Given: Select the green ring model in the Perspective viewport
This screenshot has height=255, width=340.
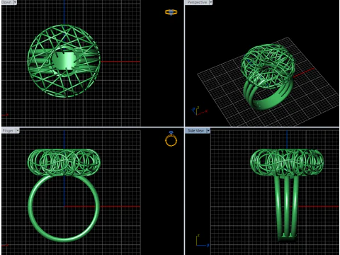Looking at the screenshot, I should (268, 77).
